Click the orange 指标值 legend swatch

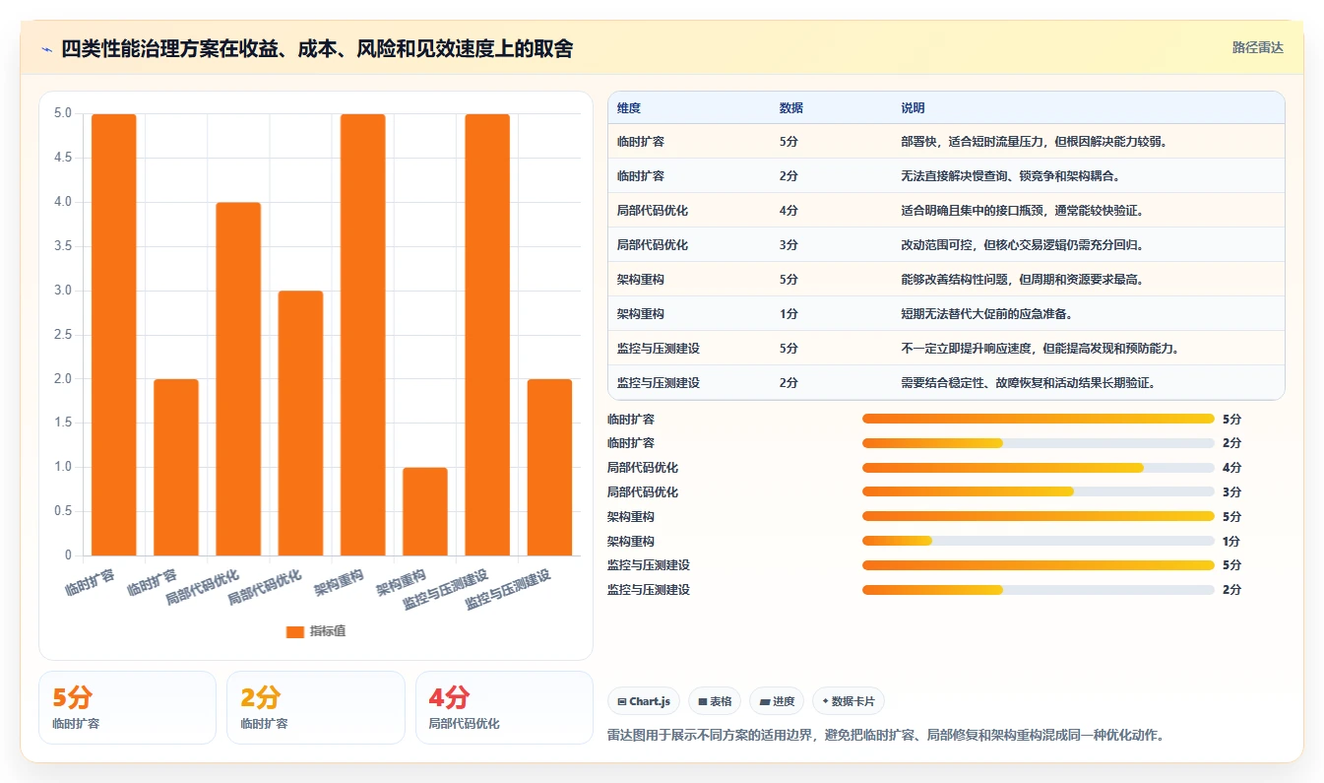click(294, 632)
